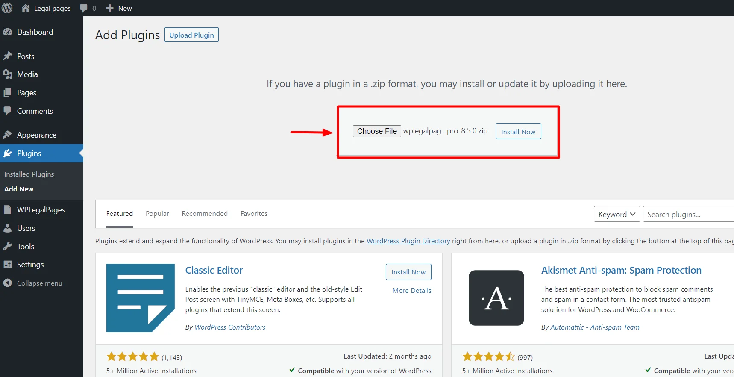
Task: Click the Collapse menu arrow icon
Action: [x=8, y=283]
